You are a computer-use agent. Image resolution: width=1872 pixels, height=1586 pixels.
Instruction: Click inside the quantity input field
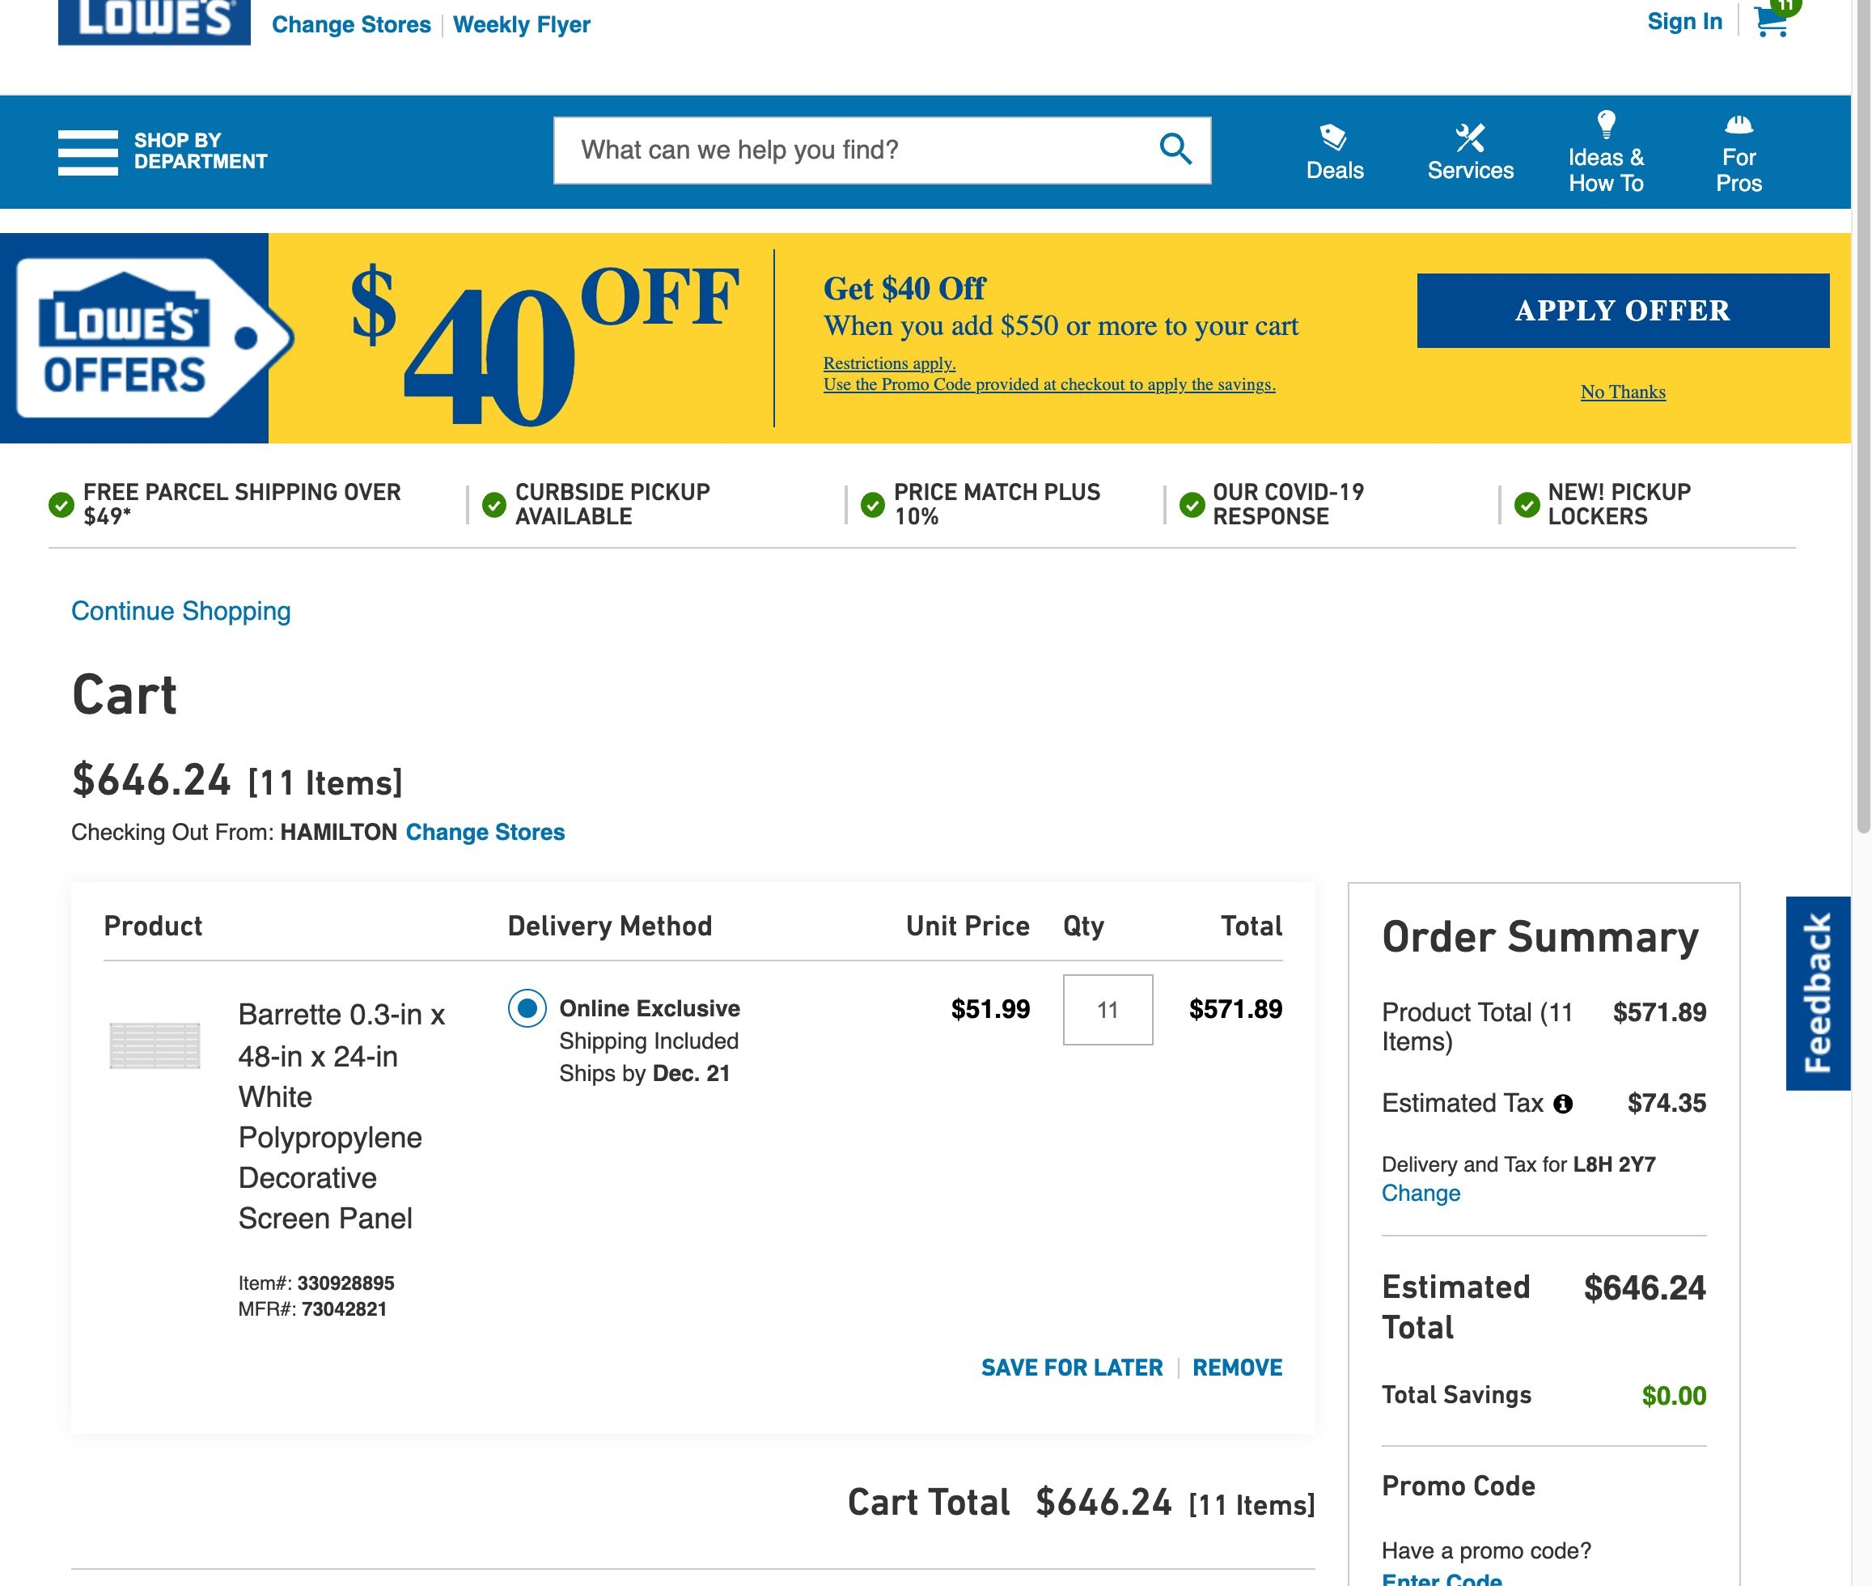(x=1107, y=1011)
